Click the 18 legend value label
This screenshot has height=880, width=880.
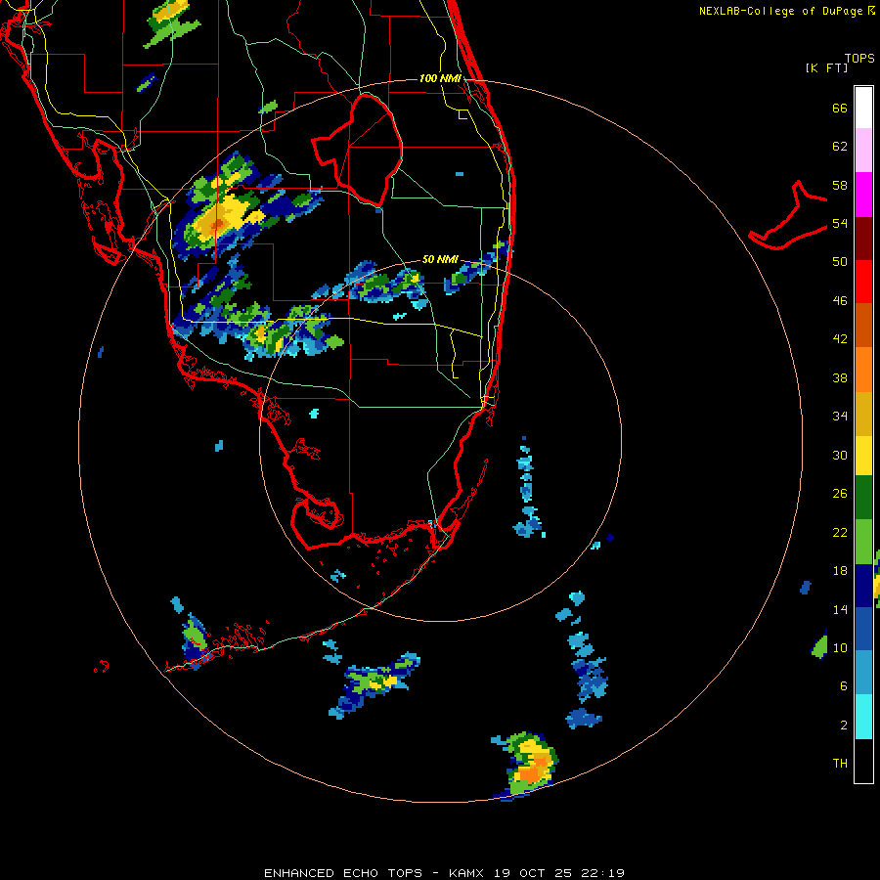click(x=840, y=571)
